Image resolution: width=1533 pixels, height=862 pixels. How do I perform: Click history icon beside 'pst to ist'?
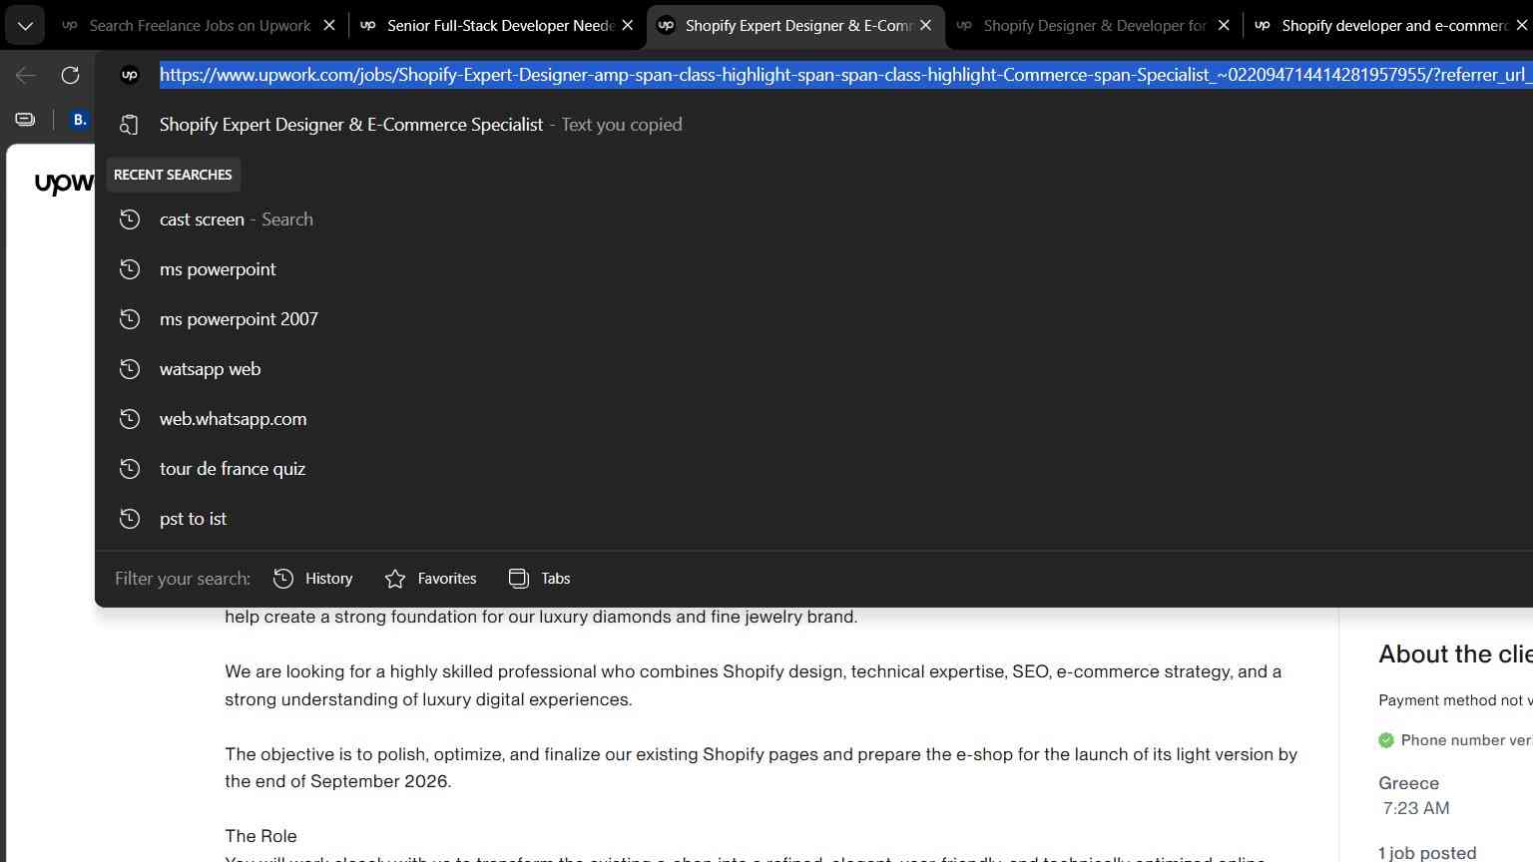tap(130, 519)
